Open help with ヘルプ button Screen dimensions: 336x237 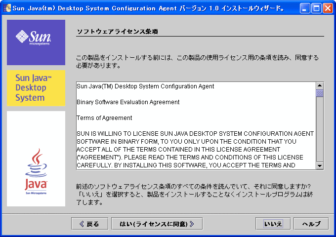(x=311, y=224)
